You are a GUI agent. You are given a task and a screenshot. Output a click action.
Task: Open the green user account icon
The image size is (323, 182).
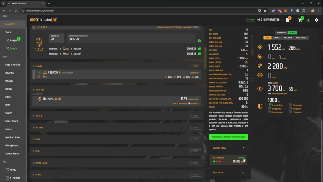click(308, 20)
